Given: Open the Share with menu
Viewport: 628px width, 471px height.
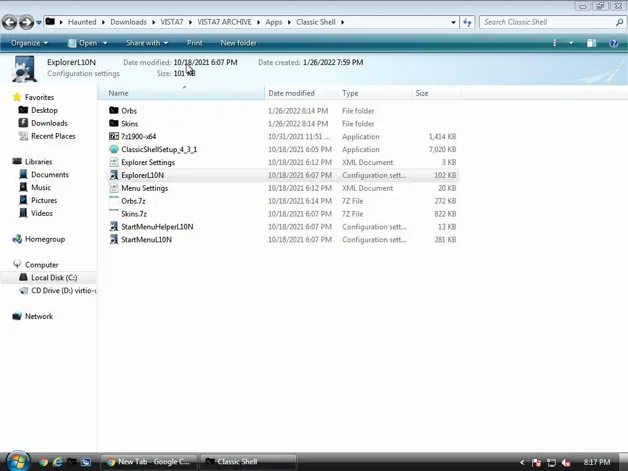Looking at the screenshot, I should (x=147, y=43).
